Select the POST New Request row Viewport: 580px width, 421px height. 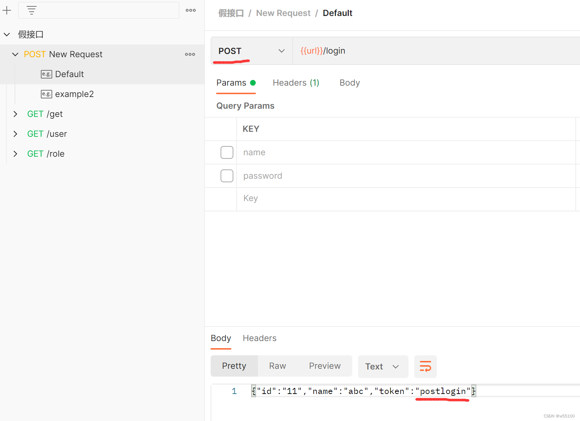coord(102,54)
